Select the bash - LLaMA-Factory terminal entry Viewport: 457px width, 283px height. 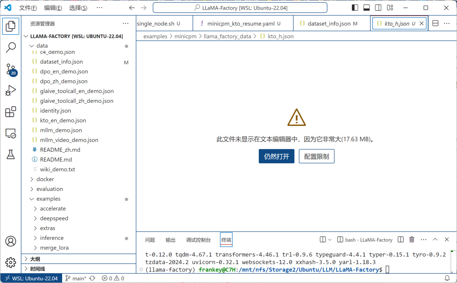(365, 240)
